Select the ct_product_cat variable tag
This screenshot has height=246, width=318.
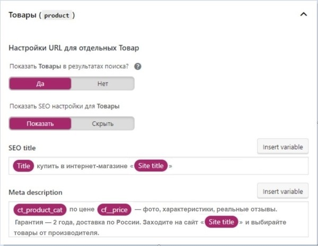coord(39,209)
